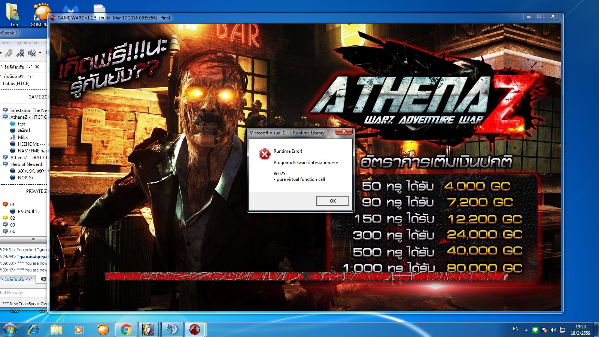599x337 pixels.
Task: Select private channel 02
Action: click(12, 218)
